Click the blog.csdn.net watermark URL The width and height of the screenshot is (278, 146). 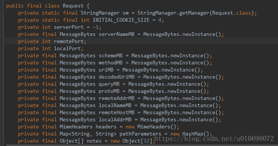[x=214, y=139]
